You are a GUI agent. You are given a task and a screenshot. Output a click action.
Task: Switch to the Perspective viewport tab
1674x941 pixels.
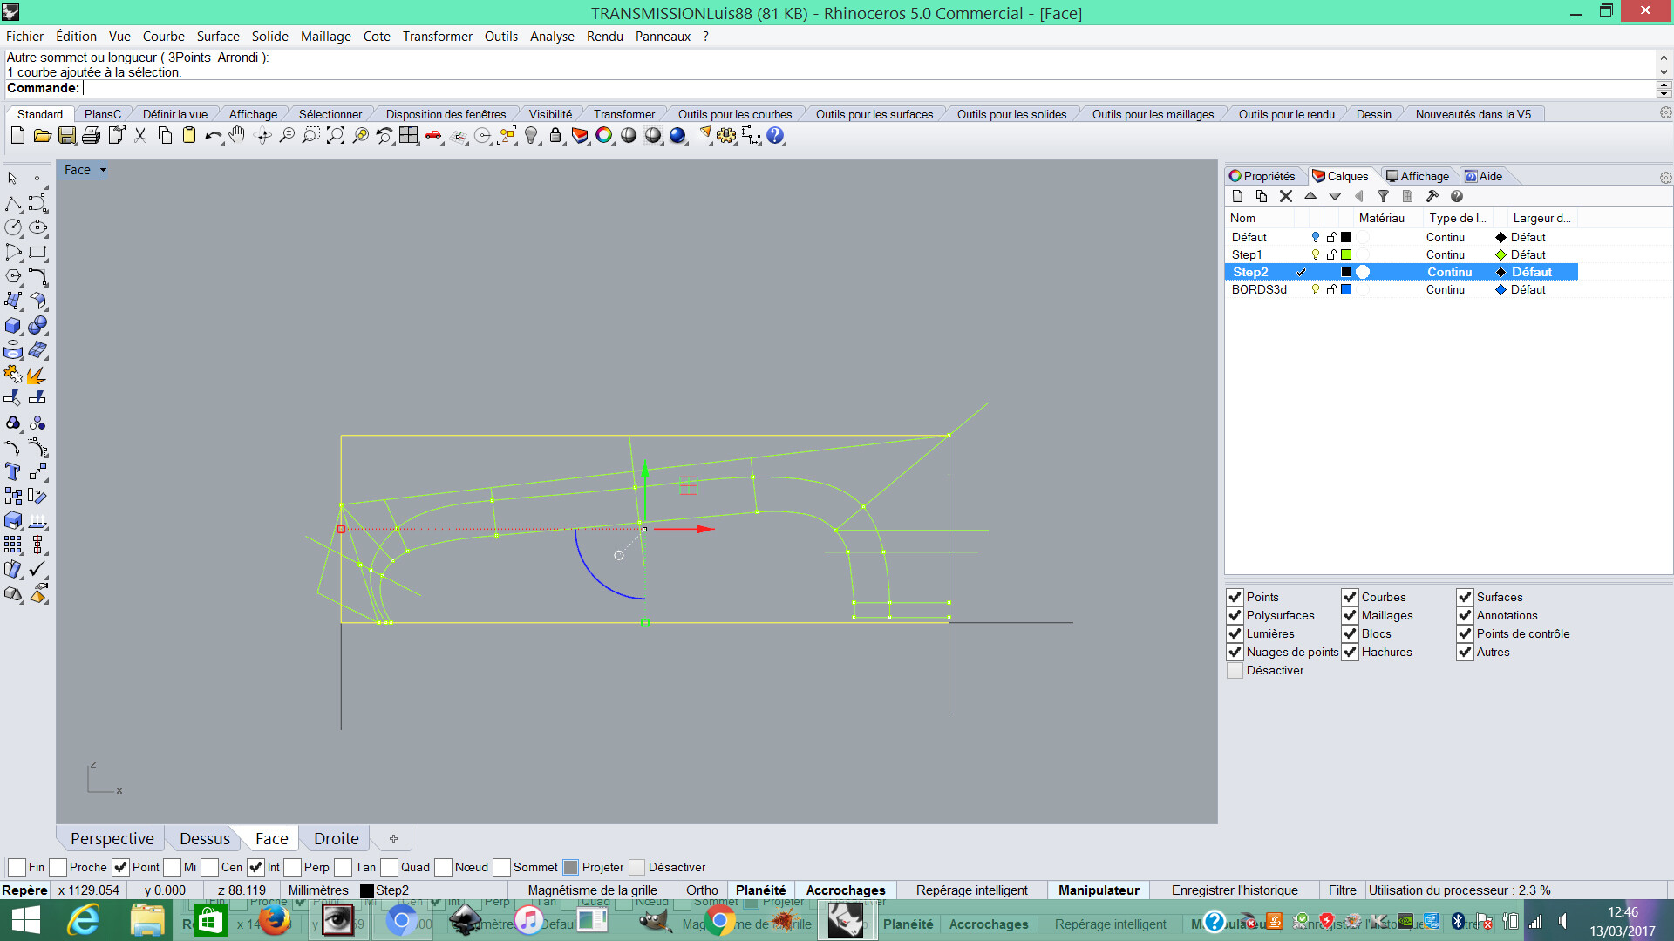point(112,839)
